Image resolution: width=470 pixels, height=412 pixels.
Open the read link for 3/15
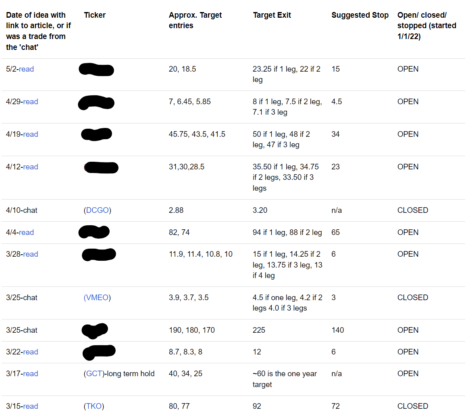pos(31,406)
